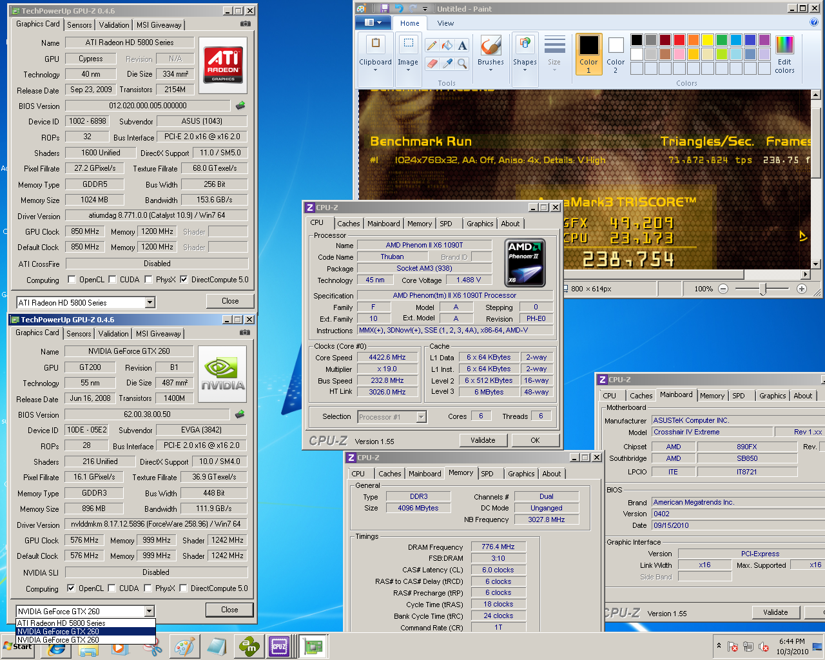This screenshot has width=825, height=660.
Task: Click the Paint zoom slider handle
Action: [763, 289]
